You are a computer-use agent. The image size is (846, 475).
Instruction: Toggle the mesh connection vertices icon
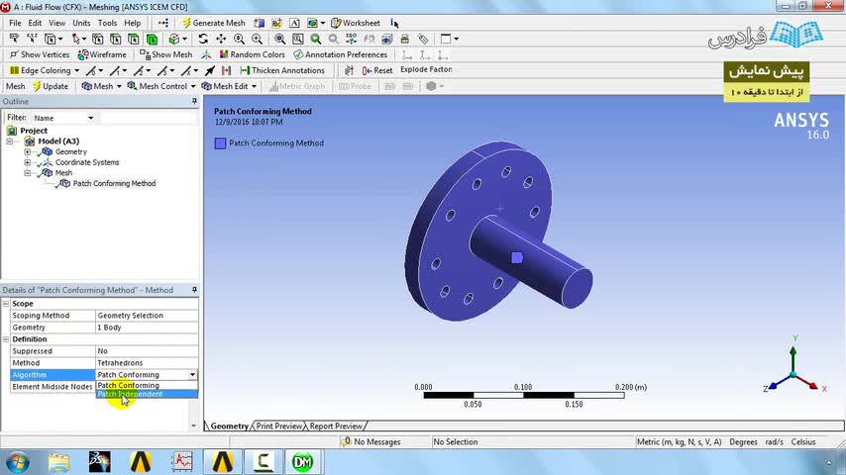(x=227, y=70)
